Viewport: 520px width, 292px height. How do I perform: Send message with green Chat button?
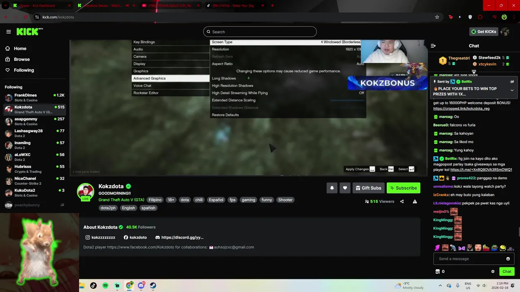507,272
